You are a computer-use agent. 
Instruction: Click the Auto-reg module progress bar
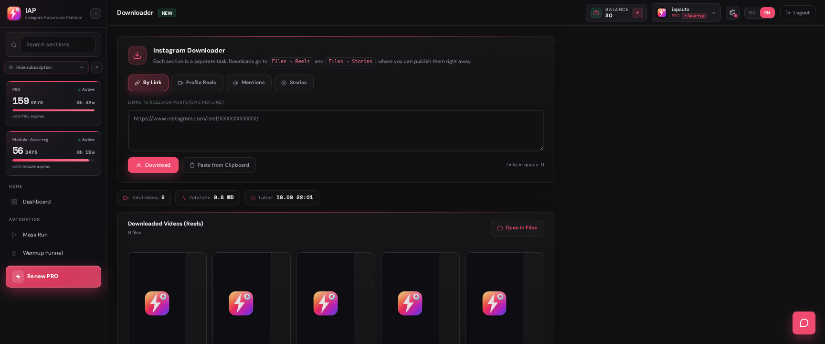tap(53, 161)
